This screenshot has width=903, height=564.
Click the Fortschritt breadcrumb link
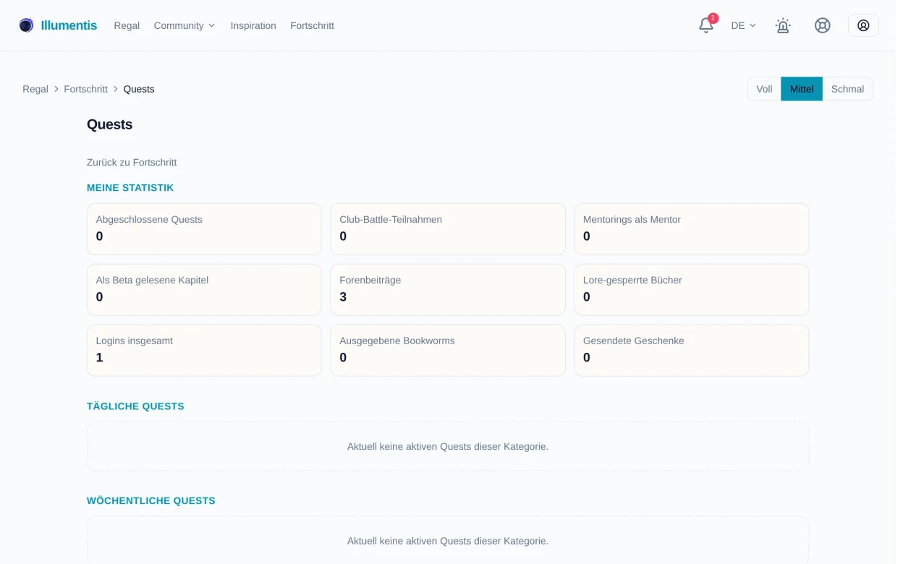(x=85, y=89)
